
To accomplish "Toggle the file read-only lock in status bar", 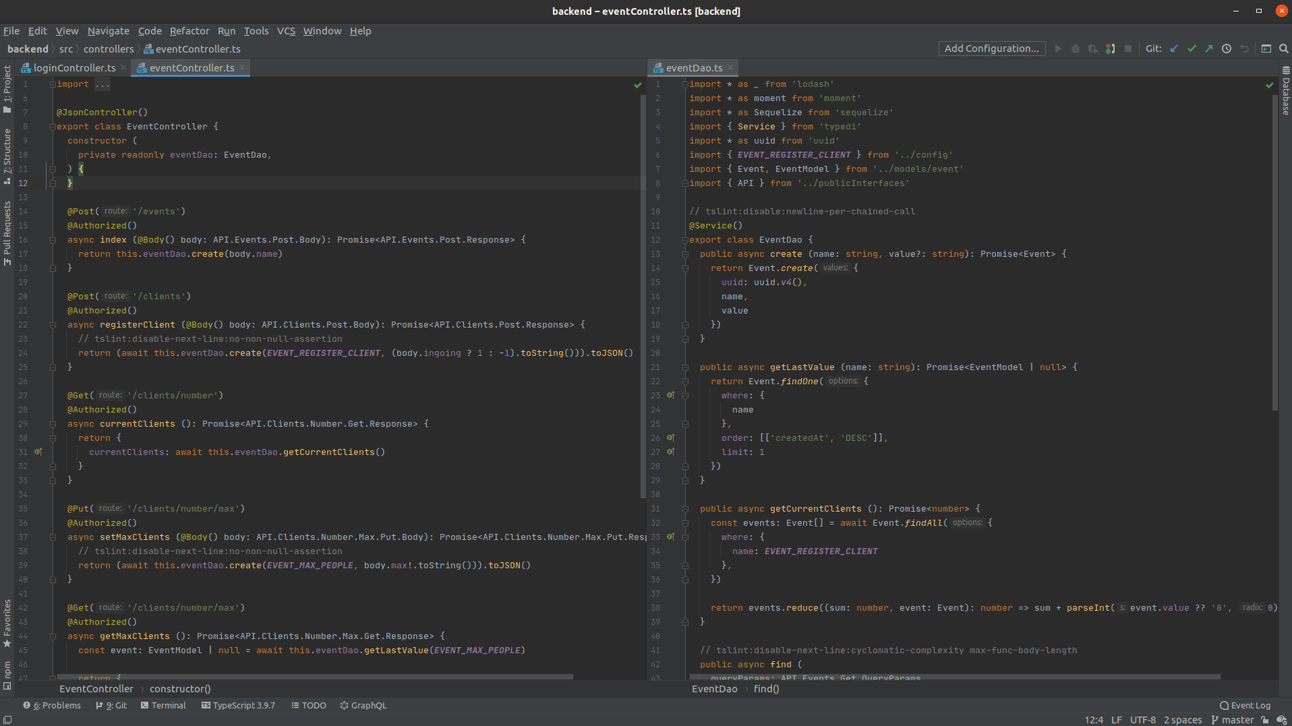I will [x=1264, y=720].
